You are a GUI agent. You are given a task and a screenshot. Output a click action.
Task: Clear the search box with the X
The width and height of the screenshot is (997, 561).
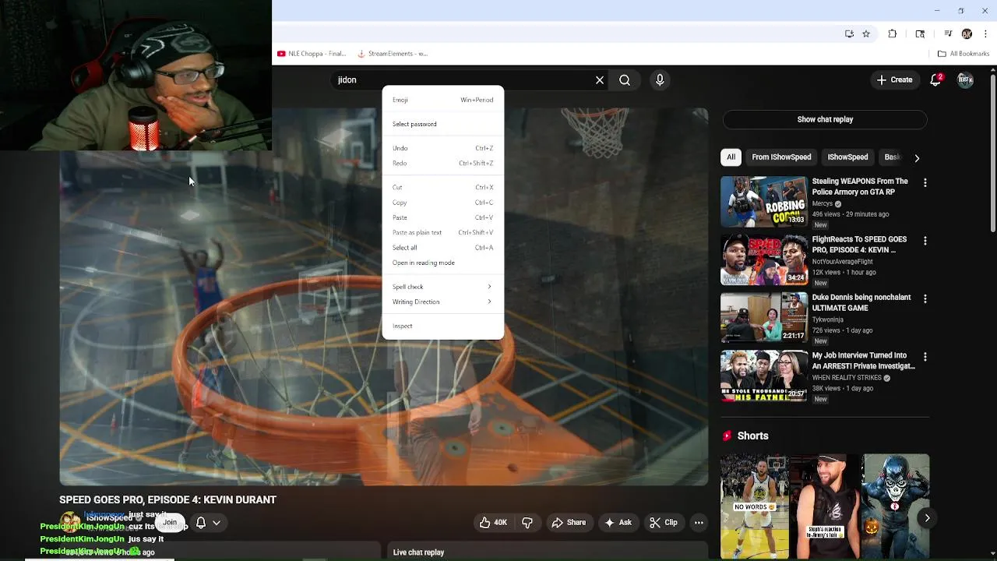tap(600, 80)
